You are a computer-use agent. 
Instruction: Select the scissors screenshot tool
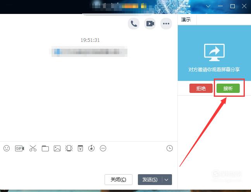tap(33, 148)
